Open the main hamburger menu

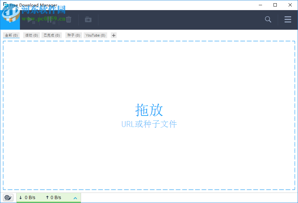288,20
